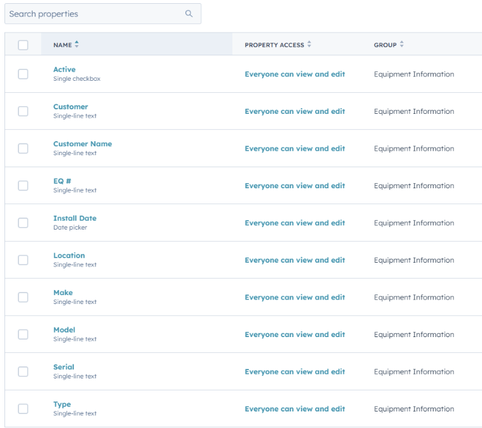Viewport: 482px width, 428px height.
Task: Click Equipment Information in Make row
Action: click(414, 297)
